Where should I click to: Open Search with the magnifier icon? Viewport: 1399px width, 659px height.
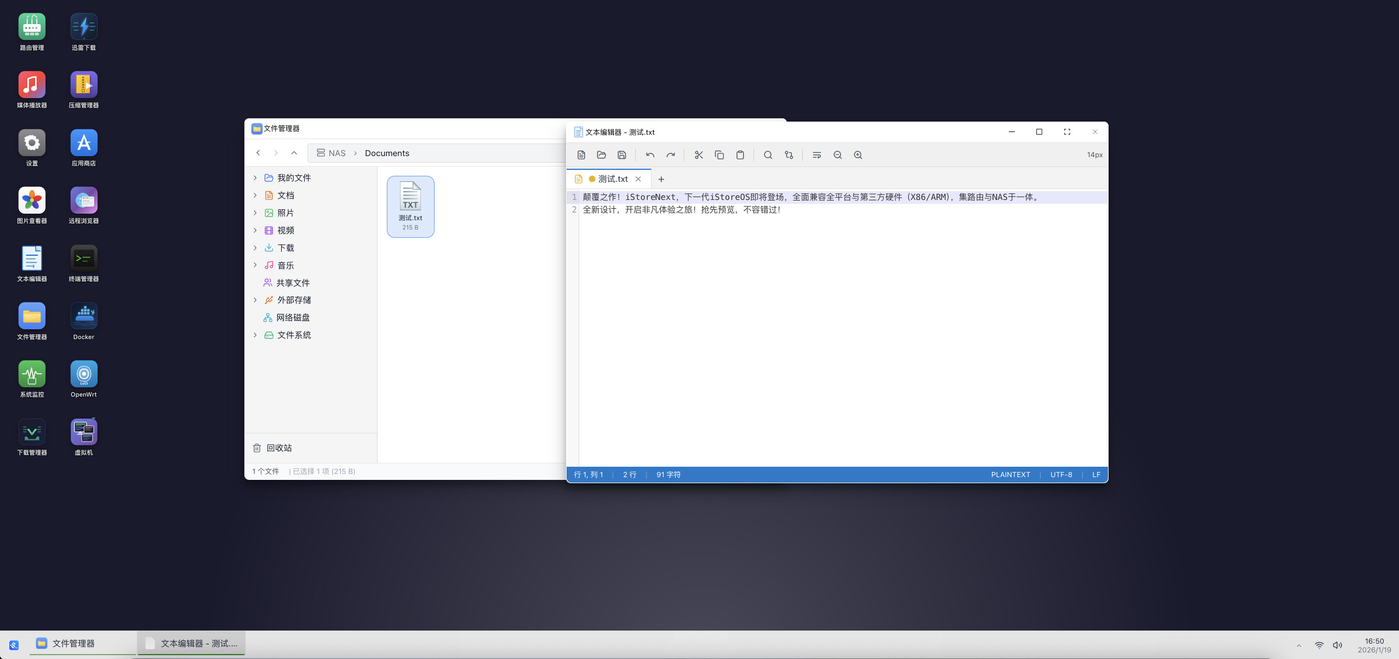(x=768, y=155)
